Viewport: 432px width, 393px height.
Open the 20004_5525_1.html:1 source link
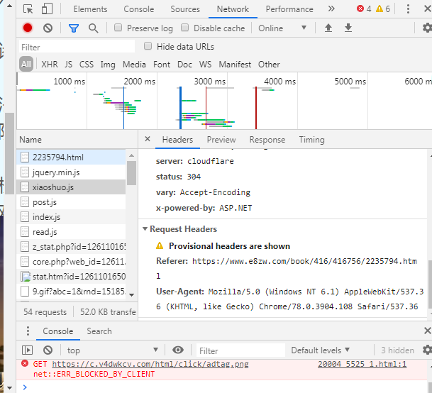pyautogui.click(x=362, y=365)
